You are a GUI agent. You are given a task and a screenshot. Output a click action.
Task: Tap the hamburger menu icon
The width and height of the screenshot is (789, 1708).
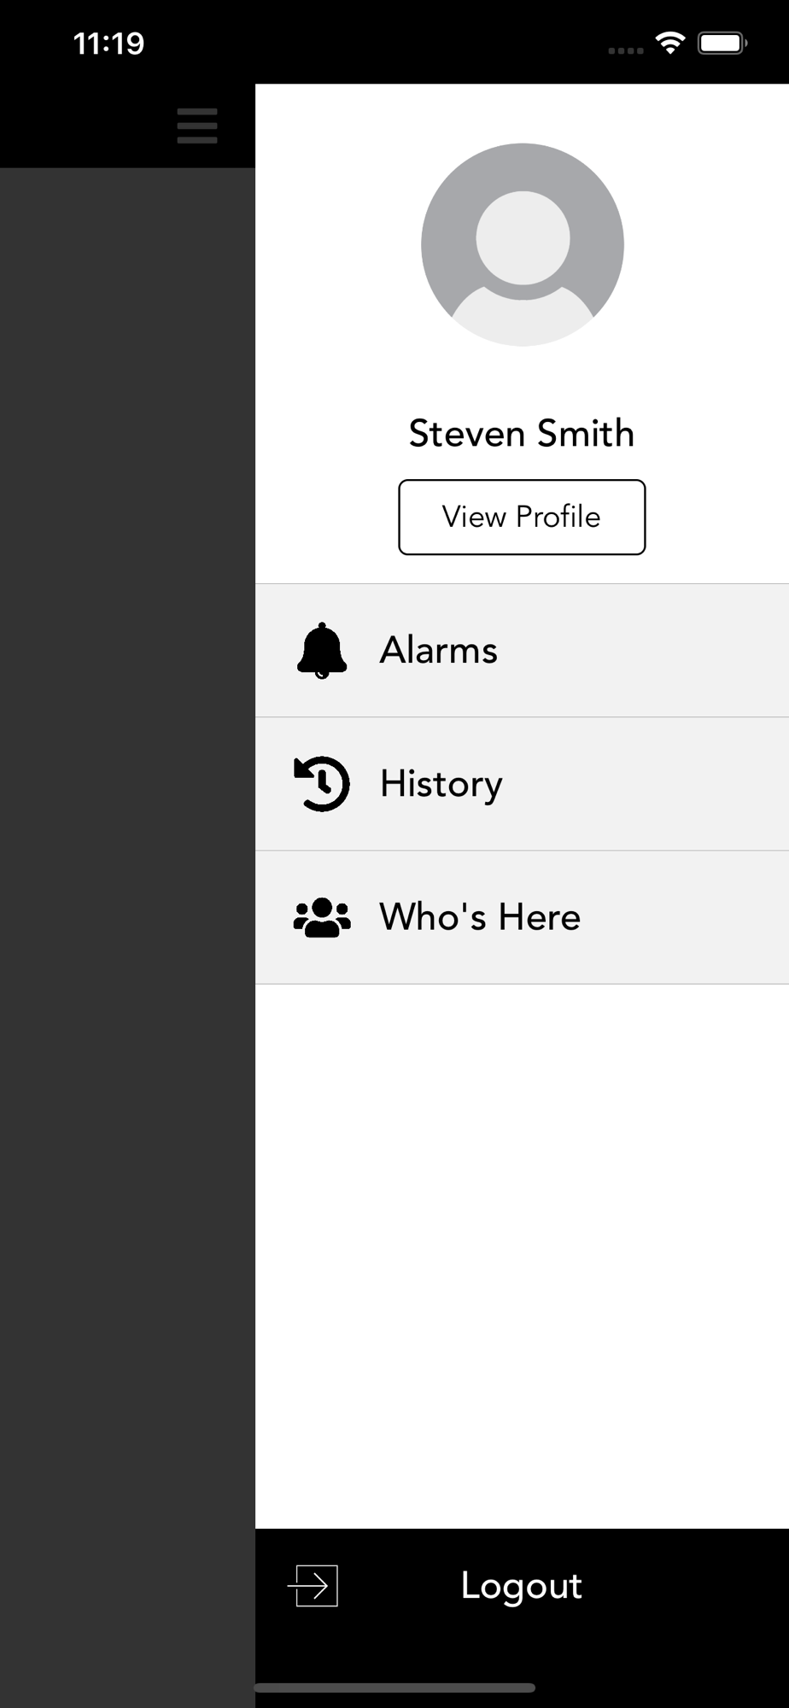[x=197, y=126]
